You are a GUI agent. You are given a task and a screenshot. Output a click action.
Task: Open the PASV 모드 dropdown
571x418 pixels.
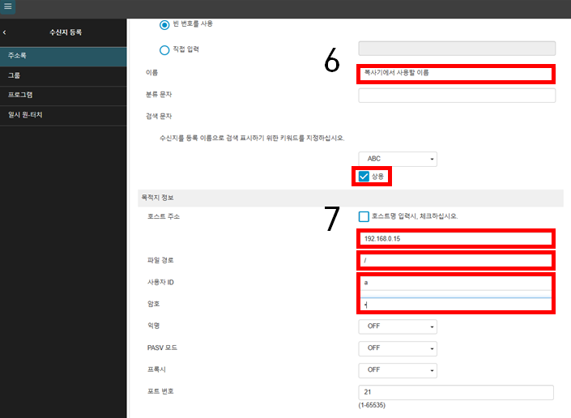tap(398, 348)
